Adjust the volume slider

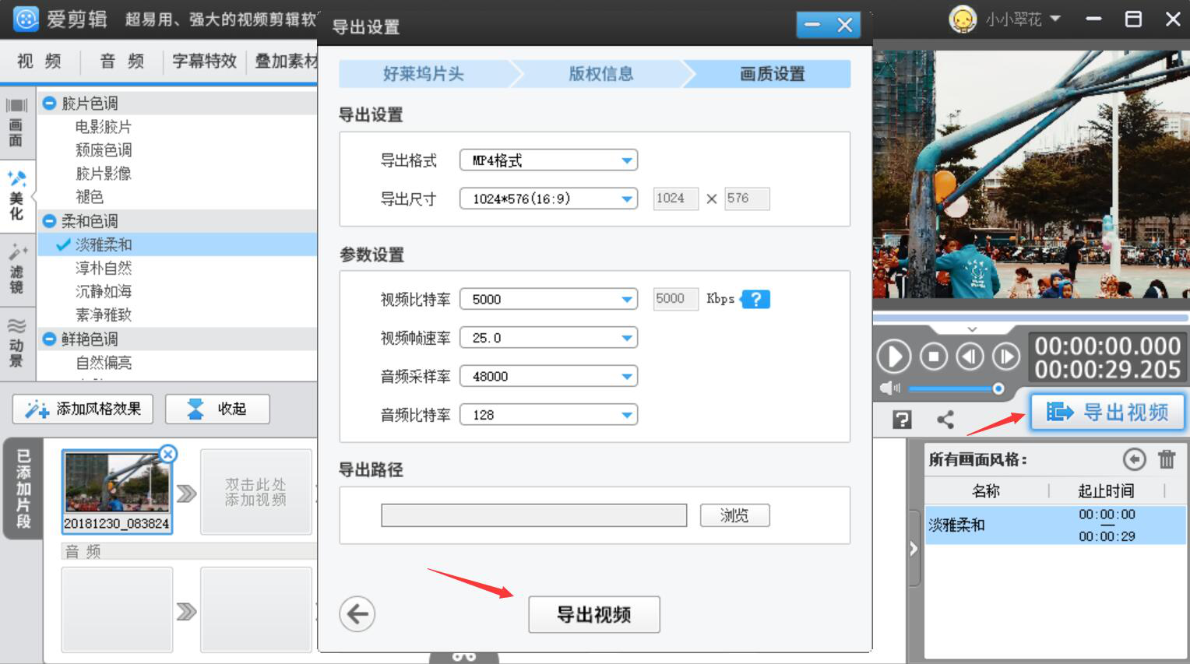click(x=955, y=388)
